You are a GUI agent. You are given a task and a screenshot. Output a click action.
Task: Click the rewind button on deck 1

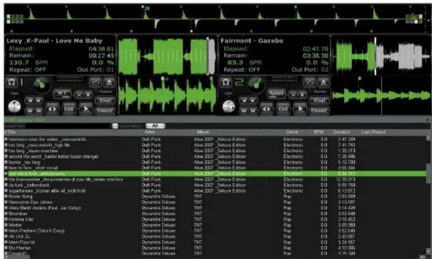tap(30, 101)
